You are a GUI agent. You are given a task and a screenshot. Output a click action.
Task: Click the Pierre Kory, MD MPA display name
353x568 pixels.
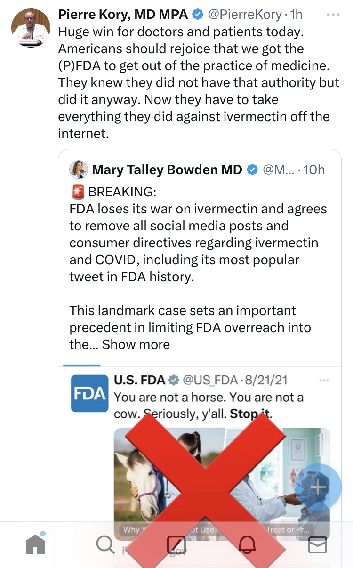click(123, 15)
